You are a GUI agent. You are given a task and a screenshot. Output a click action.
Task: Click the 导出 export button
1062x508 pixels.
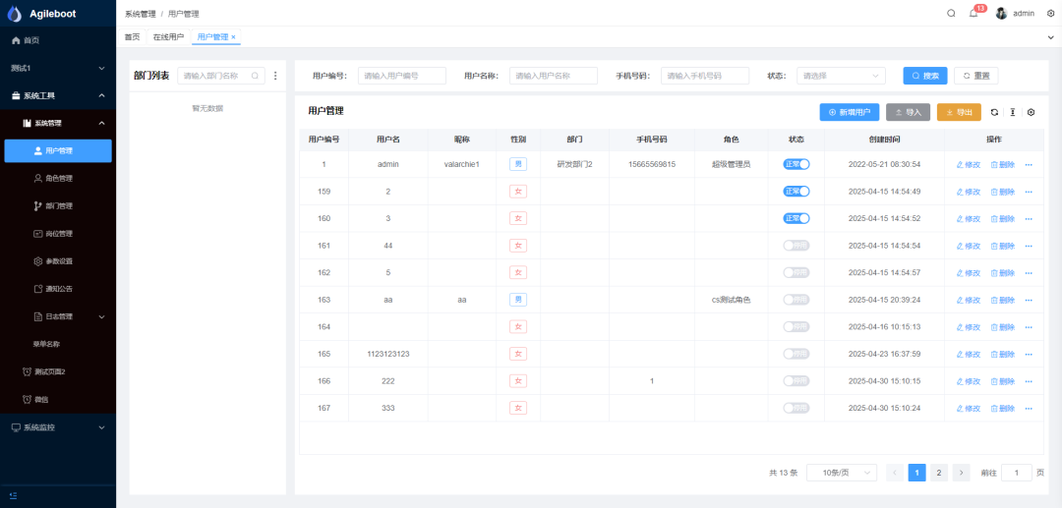click(959, 113)
